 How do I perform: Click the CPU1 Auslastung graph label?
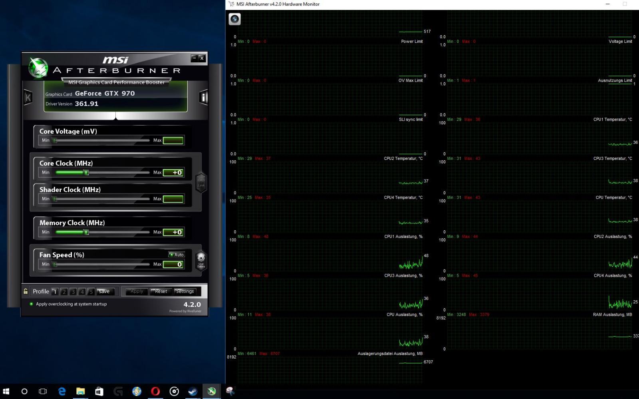(x=403, y=237)
